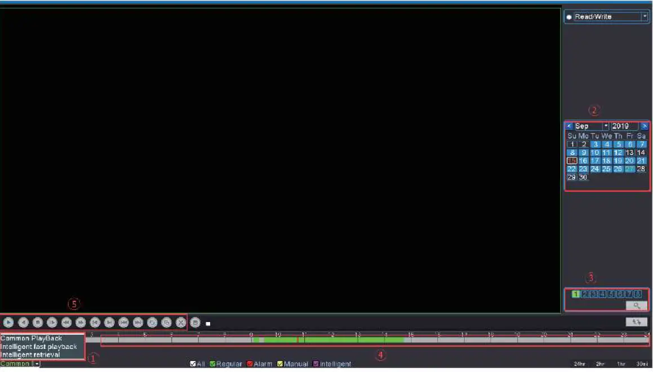
Task: Set timeline scale to 1hr
Action: click(621, 364)
